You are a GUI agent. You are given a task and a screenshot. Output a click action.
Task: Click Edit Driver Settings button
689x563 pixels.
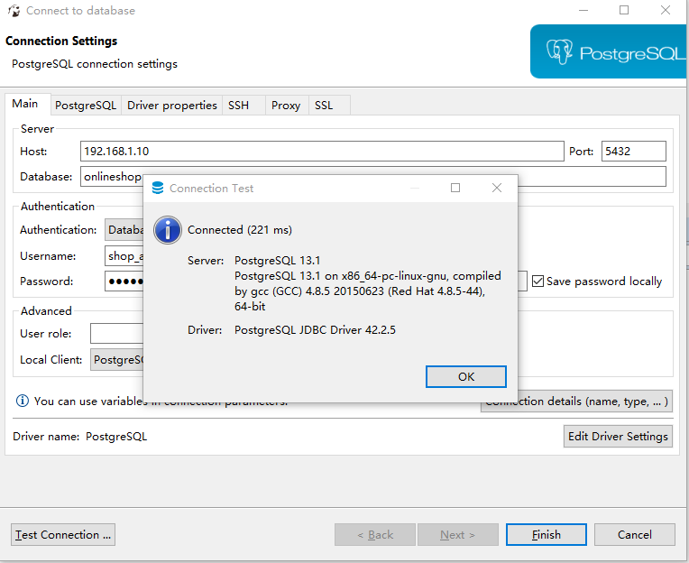618,437
